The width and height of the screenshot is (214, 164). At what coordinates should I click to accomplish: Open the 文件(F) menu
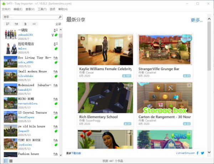[6, 9]
